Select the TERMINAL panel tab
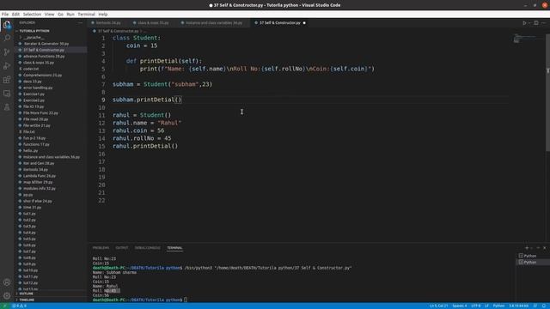Image resolution: width=550 pixels, height=309 pixels. click(x=174, y=248)
